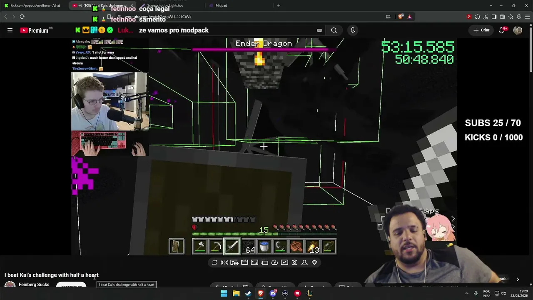This screenshot has height=300, width=533.
Task: Open Brave Shields lion icon
Action: 401,17
